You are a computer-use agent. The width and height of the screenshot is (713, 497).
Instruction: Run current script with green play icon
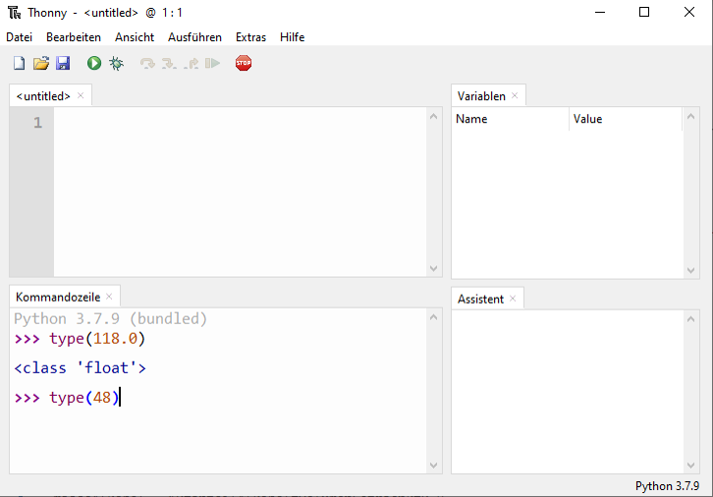(x=94, y=64)
